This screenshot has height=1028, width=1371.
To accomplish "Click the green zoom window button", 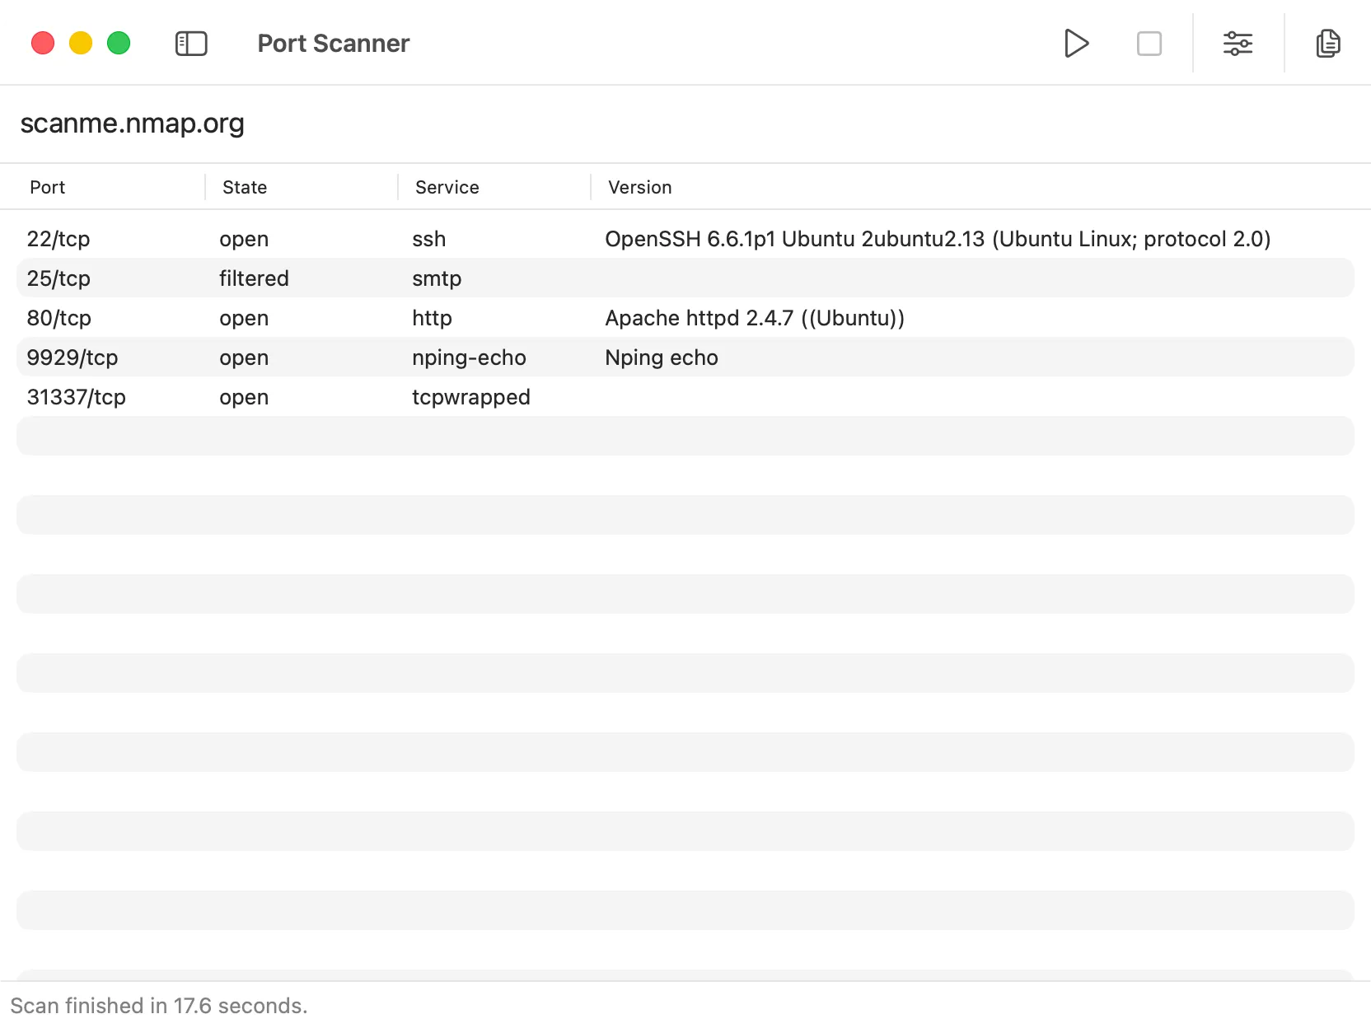I will pyautogui.click(x=119, y=43).
